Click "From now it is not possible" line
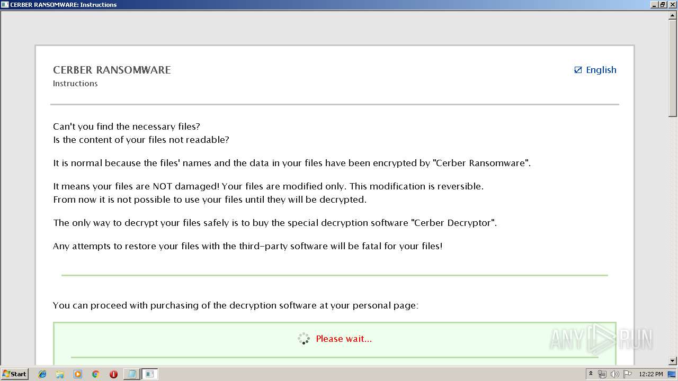The width and height of the screenshot is (678, 381). [x=210, y=199]
